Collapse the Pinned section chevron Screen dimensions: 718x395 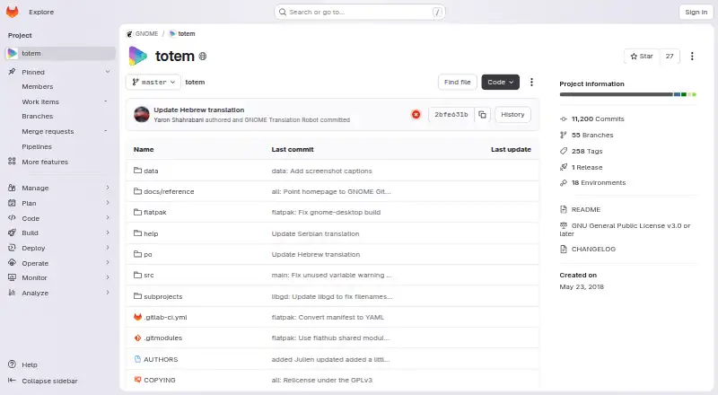pyautogui.click(x=108, y=72)
